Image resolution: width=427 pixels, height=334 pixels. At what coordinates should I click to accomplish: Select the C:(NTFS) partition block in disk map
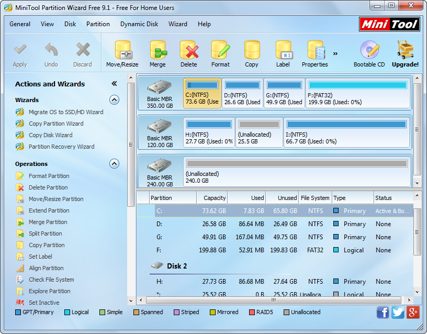(202, 93)
